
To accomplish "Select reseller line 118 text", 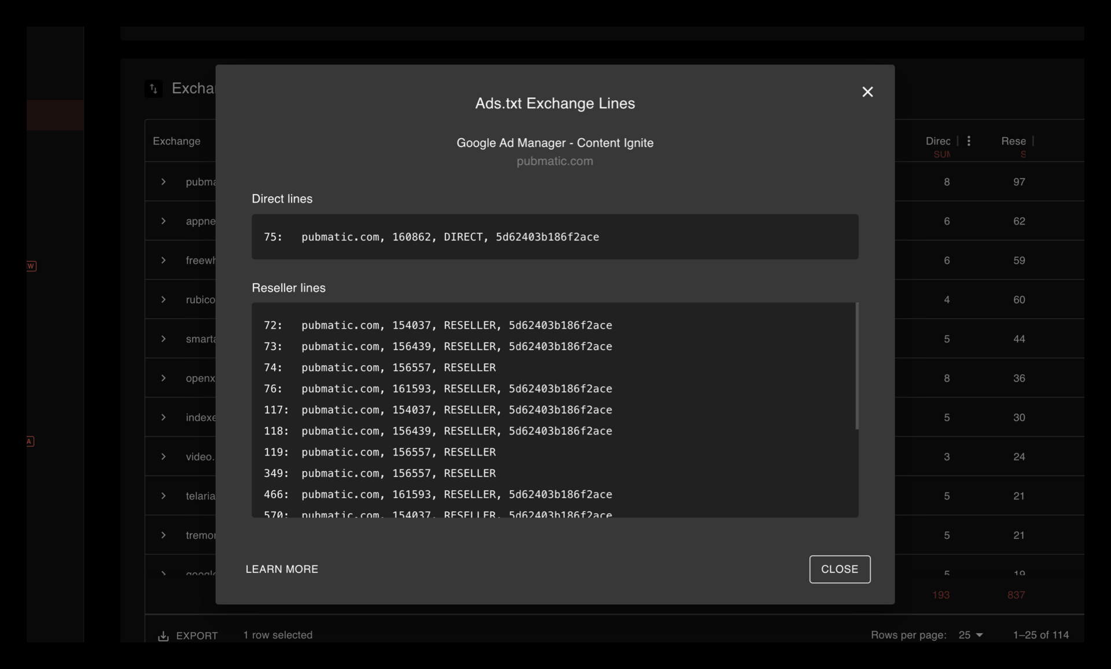I will click(x=438, y=431).
